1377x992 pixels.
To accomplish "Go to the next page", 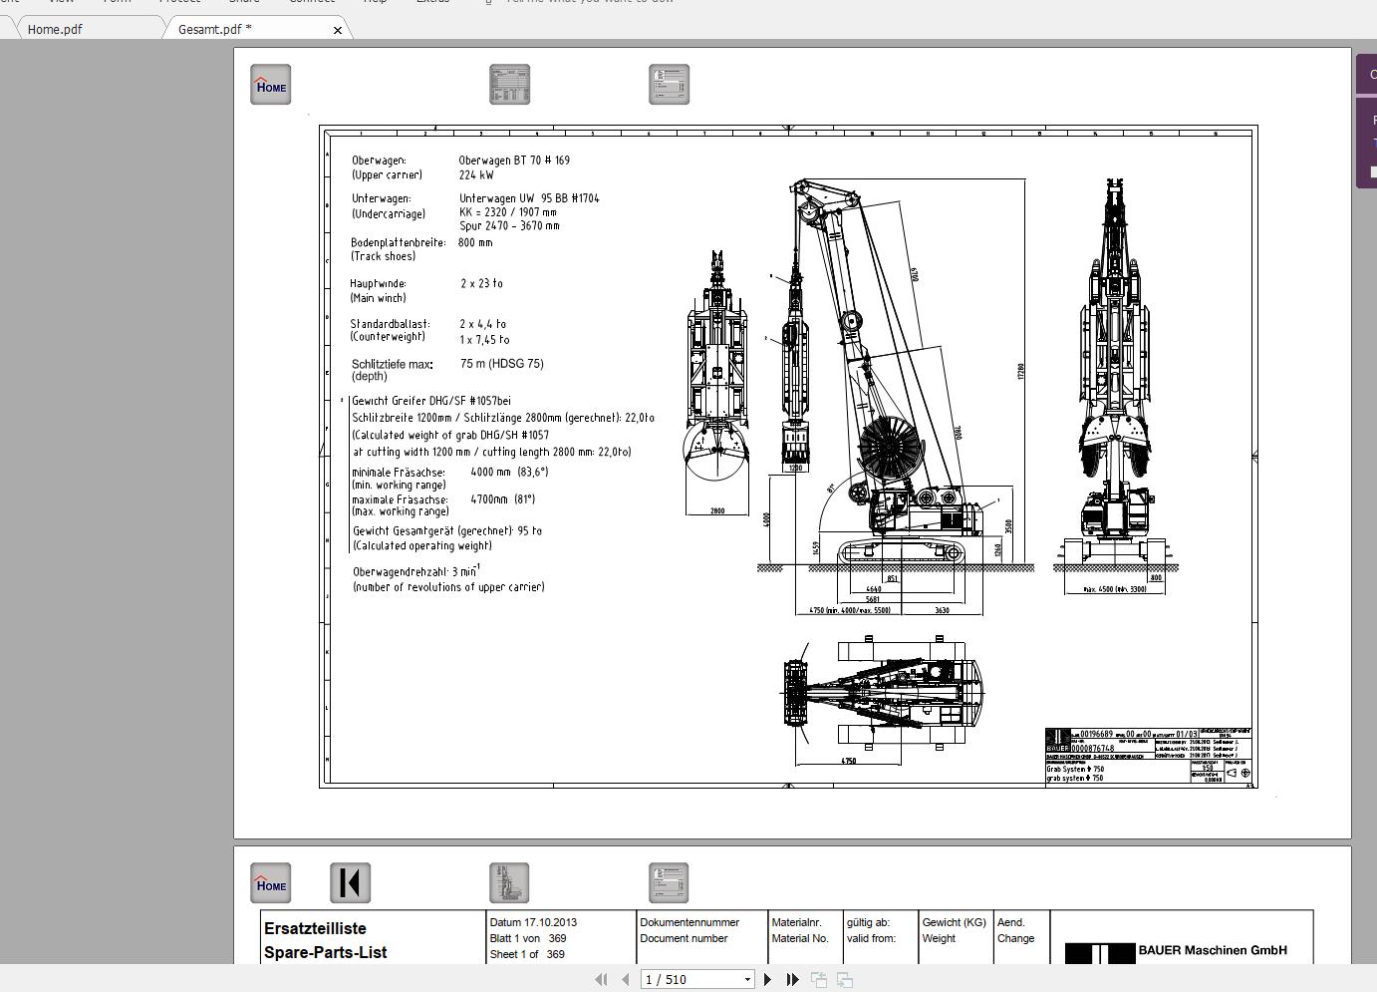I will point(768,980).
